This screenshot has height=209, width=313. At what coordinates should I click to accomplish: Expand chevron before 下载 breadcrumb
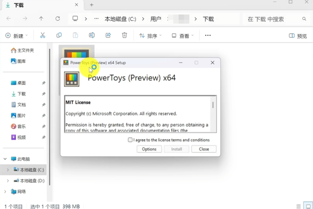[x=196, y=19]
